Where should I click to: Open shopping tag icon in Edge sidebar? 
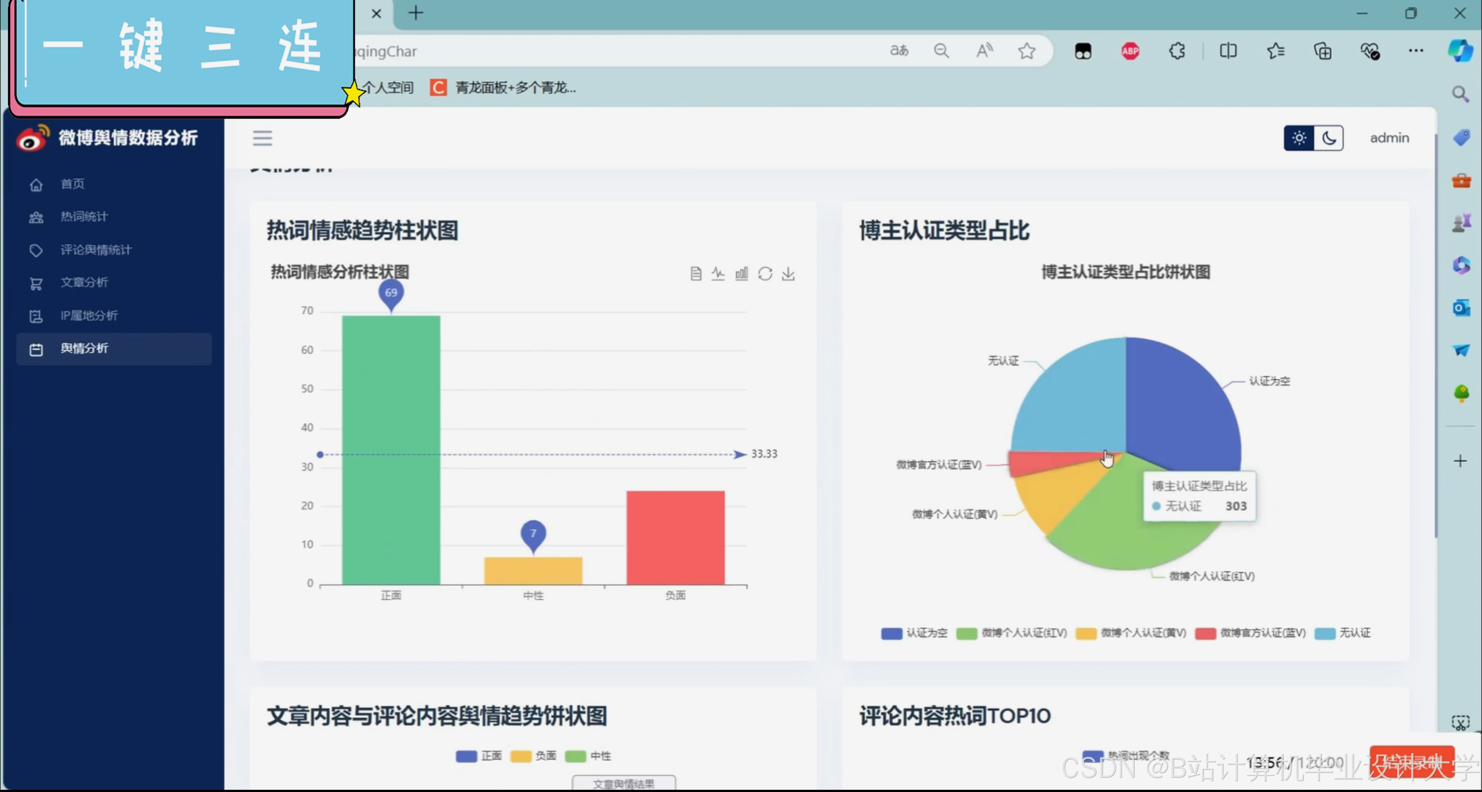pyautogui.click(x=1461, y=138)
